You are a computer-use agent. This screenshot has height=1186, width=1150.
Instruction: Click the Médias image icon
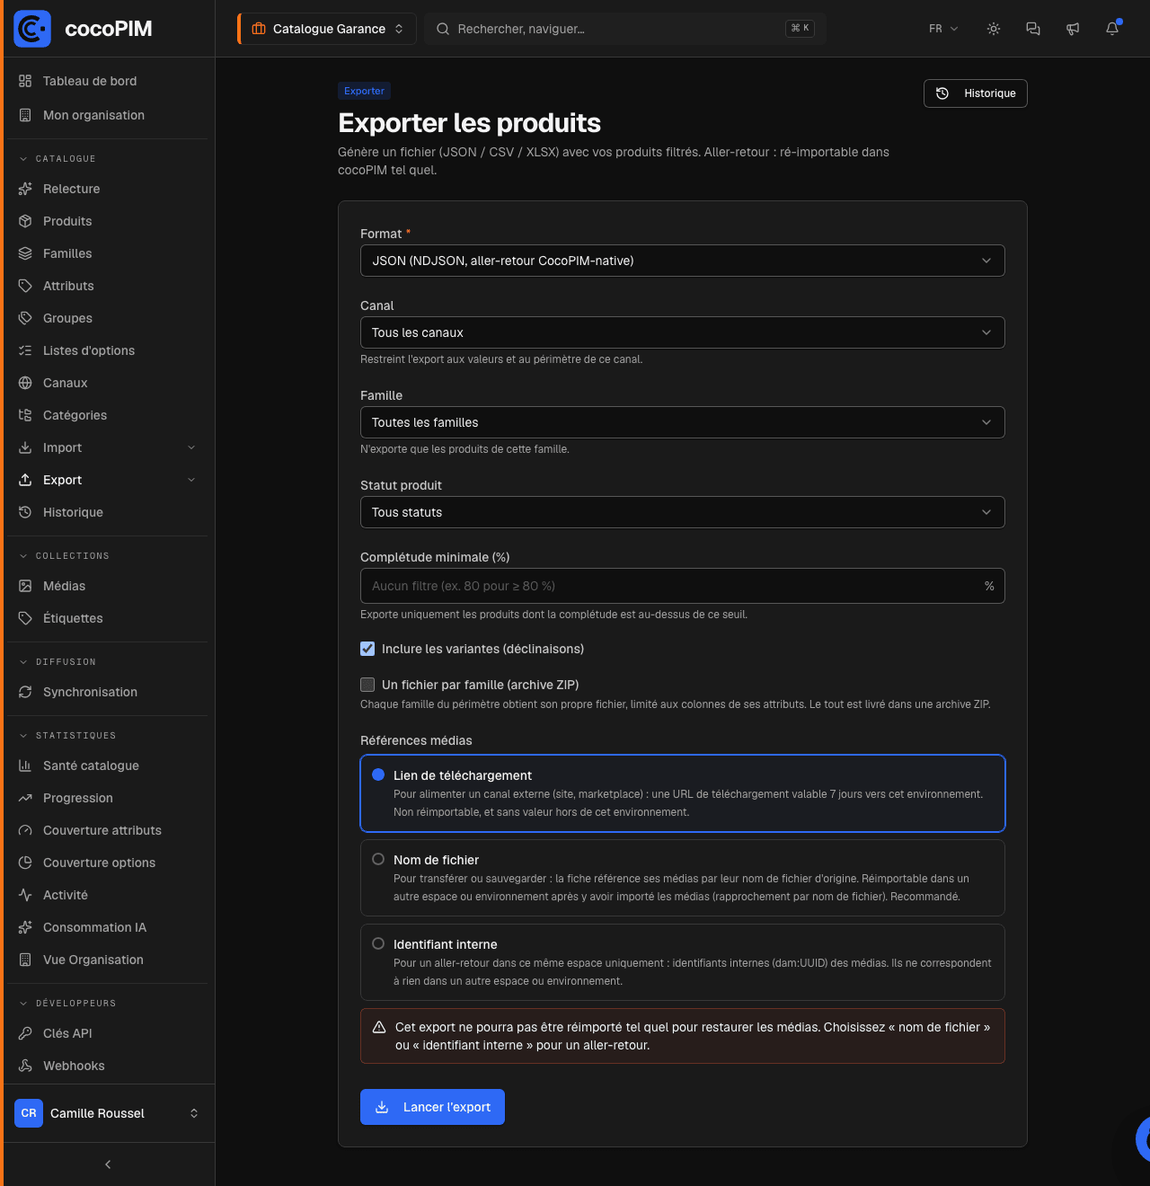point(25,586)
